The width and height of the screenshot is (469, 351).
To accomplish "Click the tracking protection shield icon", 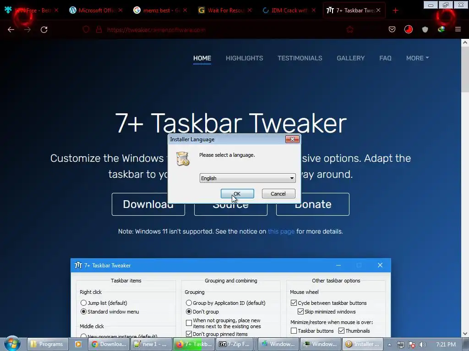I will coord(86,30).
